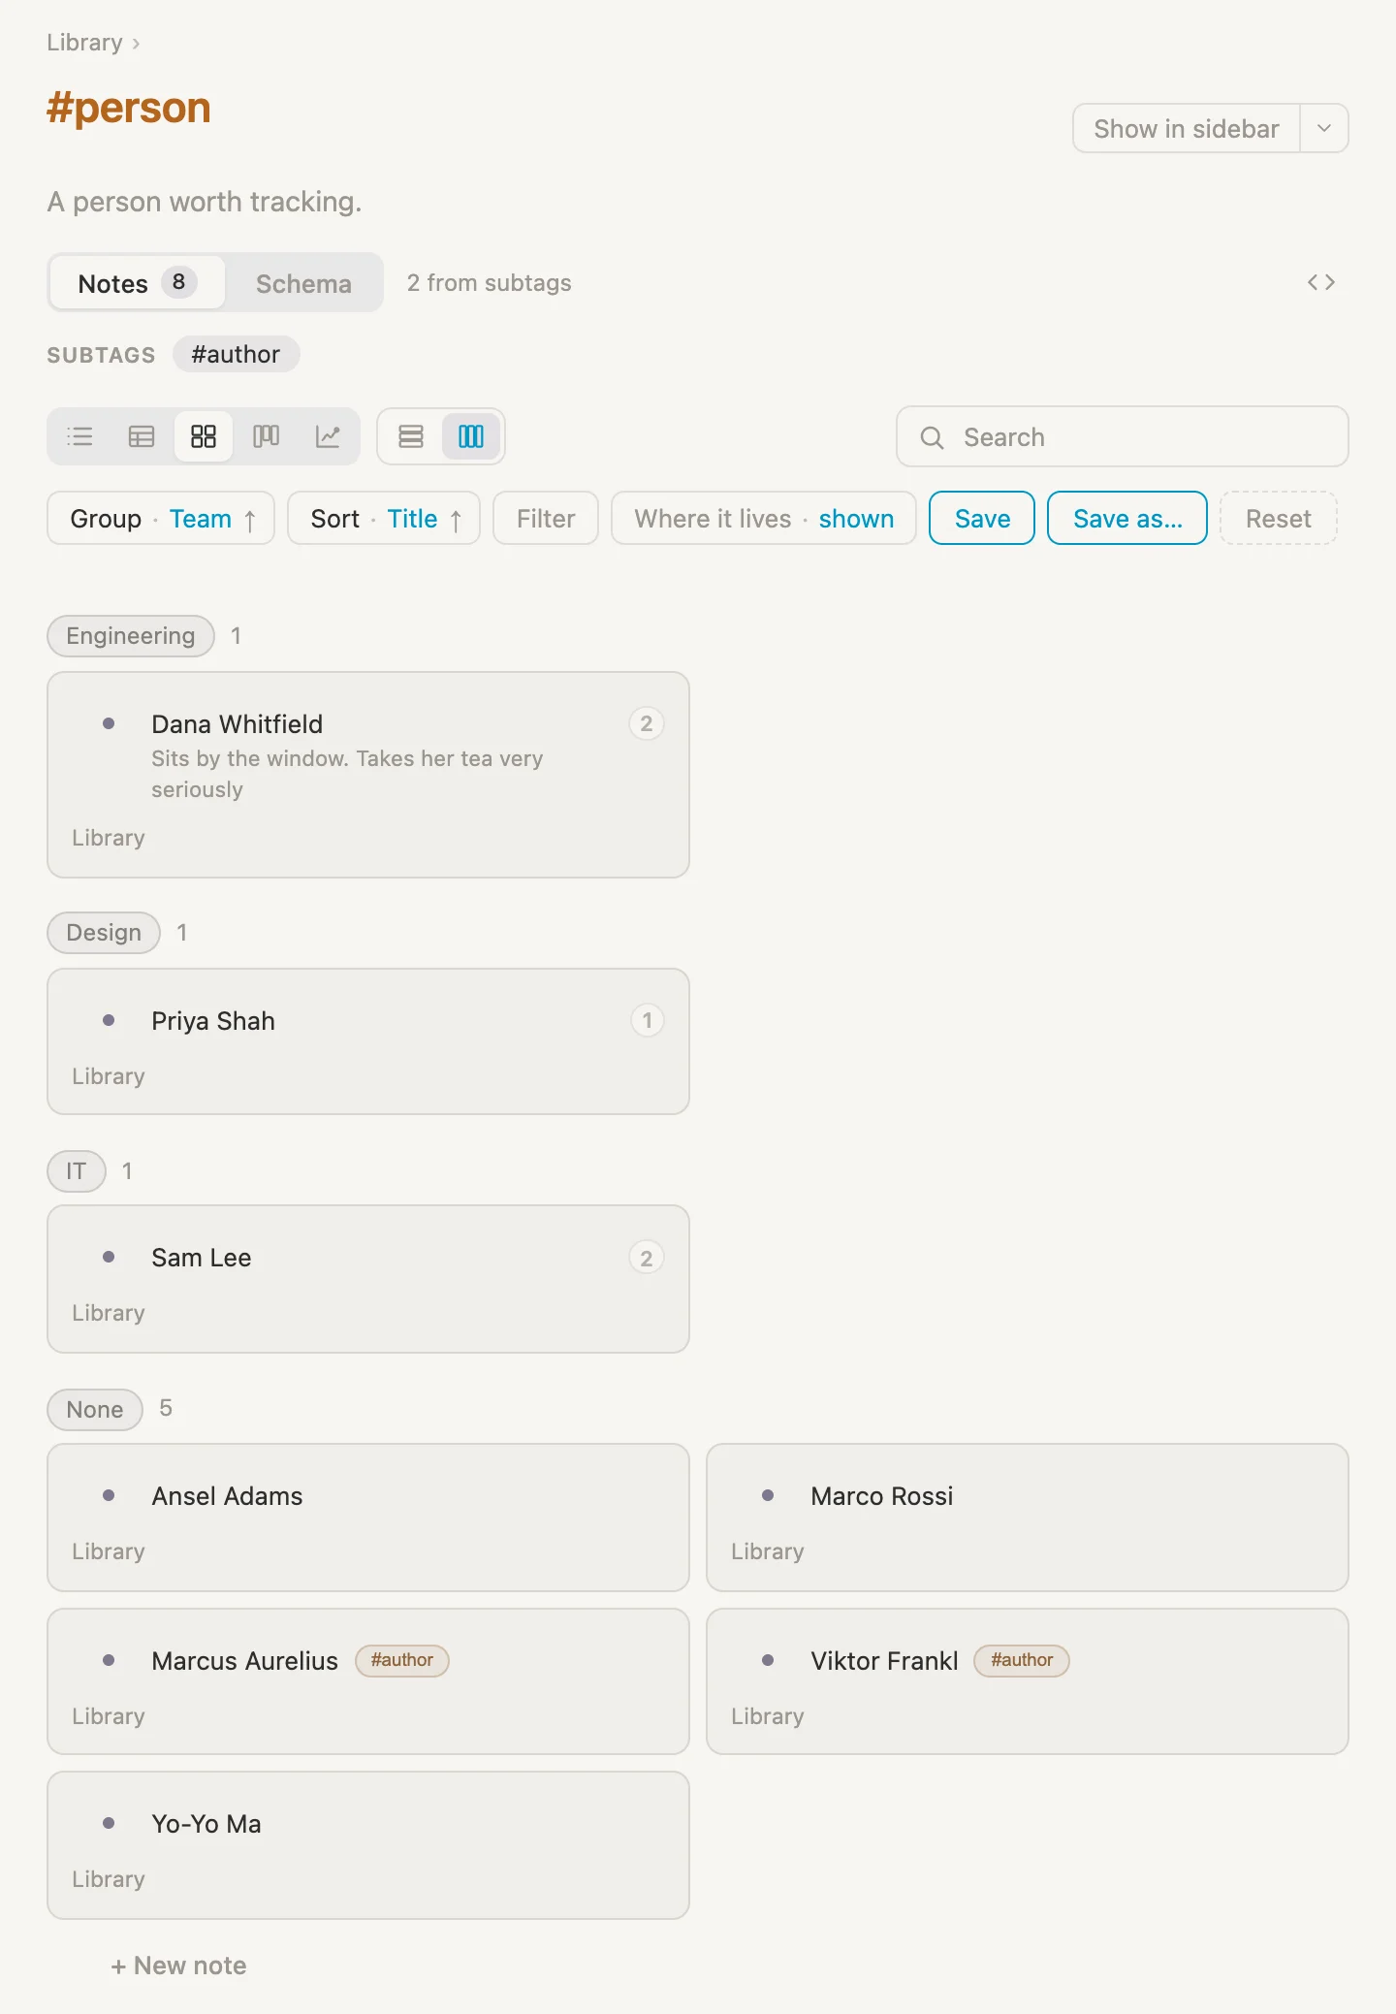The image size is (1396, 2014).
Task: Click the Reset button
Action: click(1279, 518)
